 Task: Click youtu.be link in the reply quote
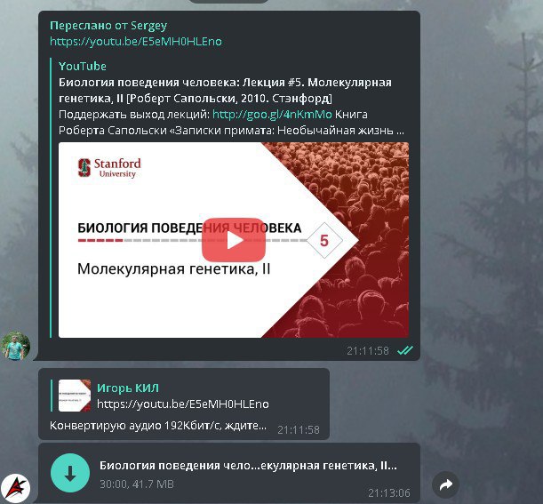click(183, 404)
